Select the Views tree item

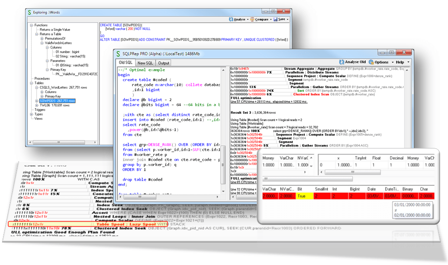38,118
